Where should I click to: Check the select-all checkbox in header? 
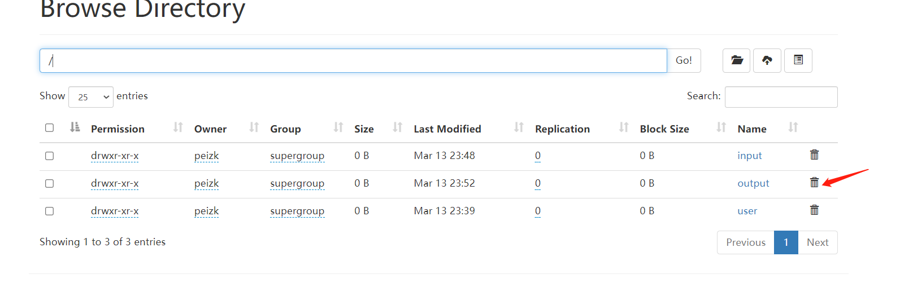pyautogui.click(x=50, y=128)
